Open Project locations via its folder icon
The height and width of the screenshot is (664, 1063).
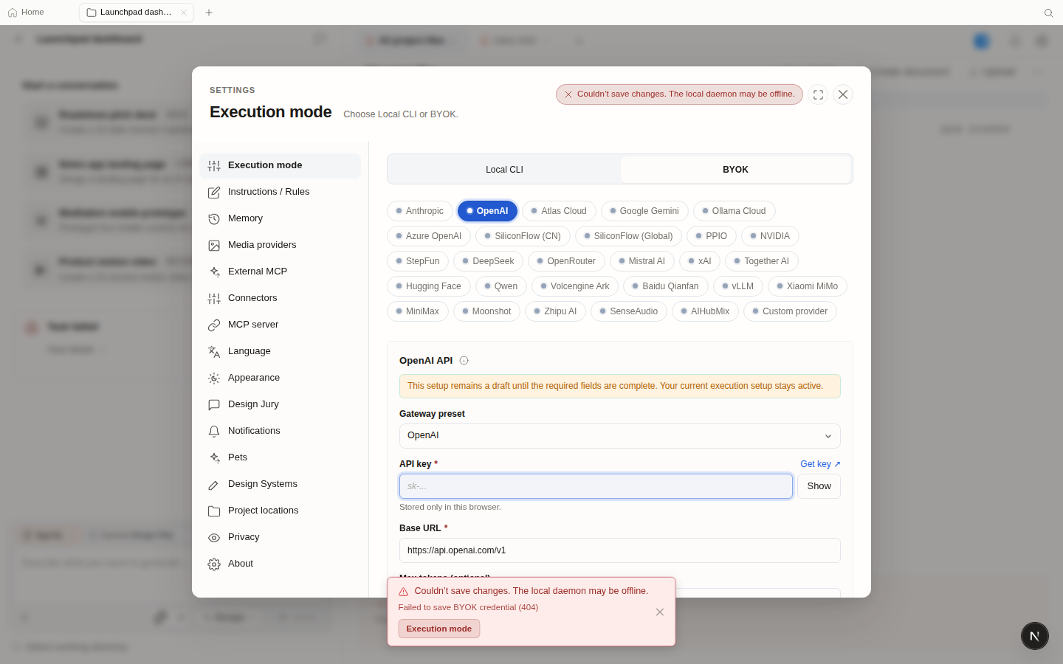(x=214, y=511)
